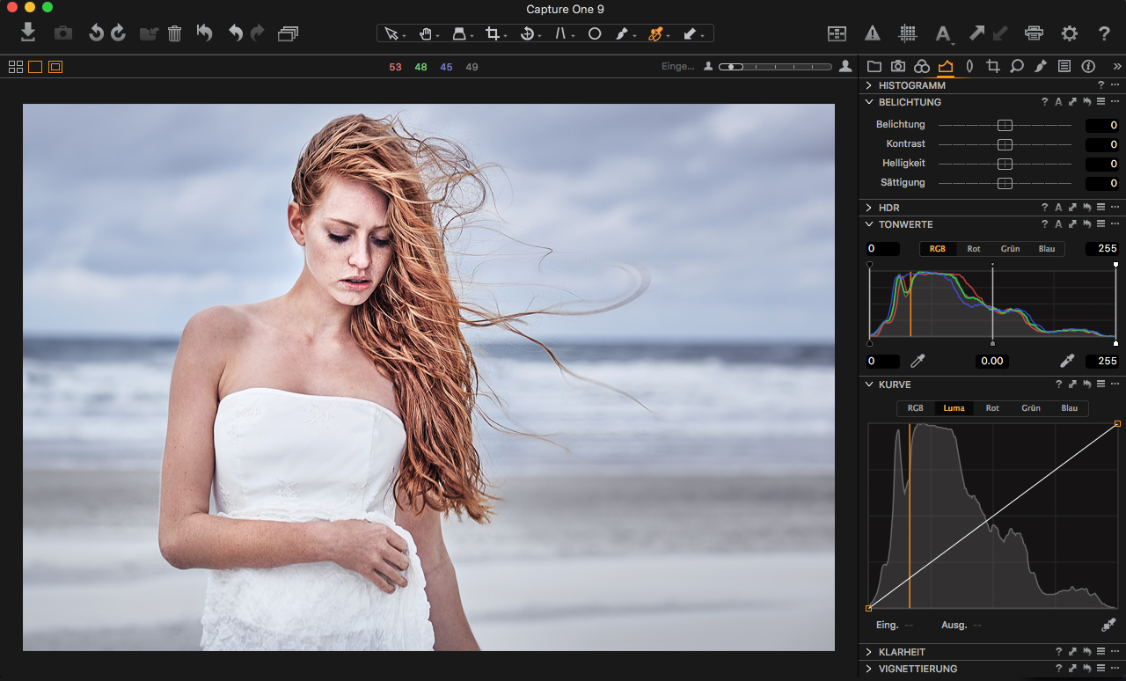Expand the HISTOGRAMM panel

click(x=869, y=85)
